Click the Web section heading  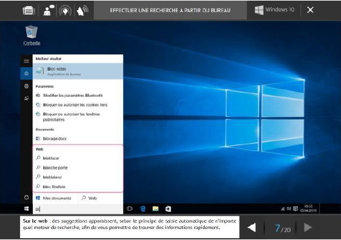click(x=40, y=149)
